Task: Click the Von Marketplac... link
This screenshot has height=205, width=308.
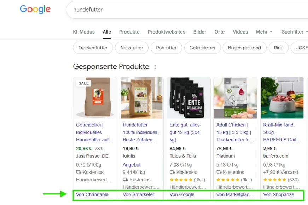Action: 235,195
